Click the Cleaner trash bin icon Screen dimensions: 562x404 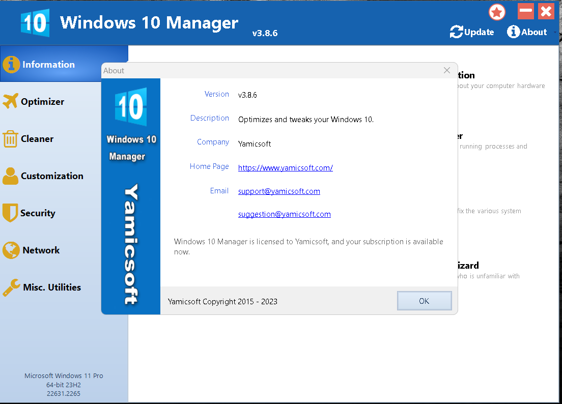(x=10, y=138)
